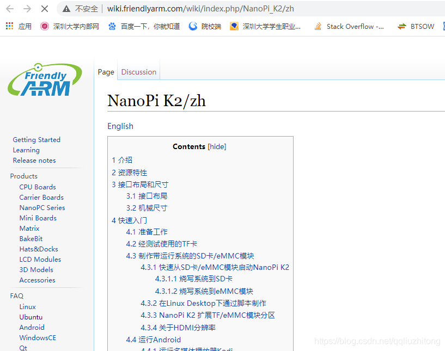Open the English version link
Screen dimensions: 445x351
[x=120, y=126]
